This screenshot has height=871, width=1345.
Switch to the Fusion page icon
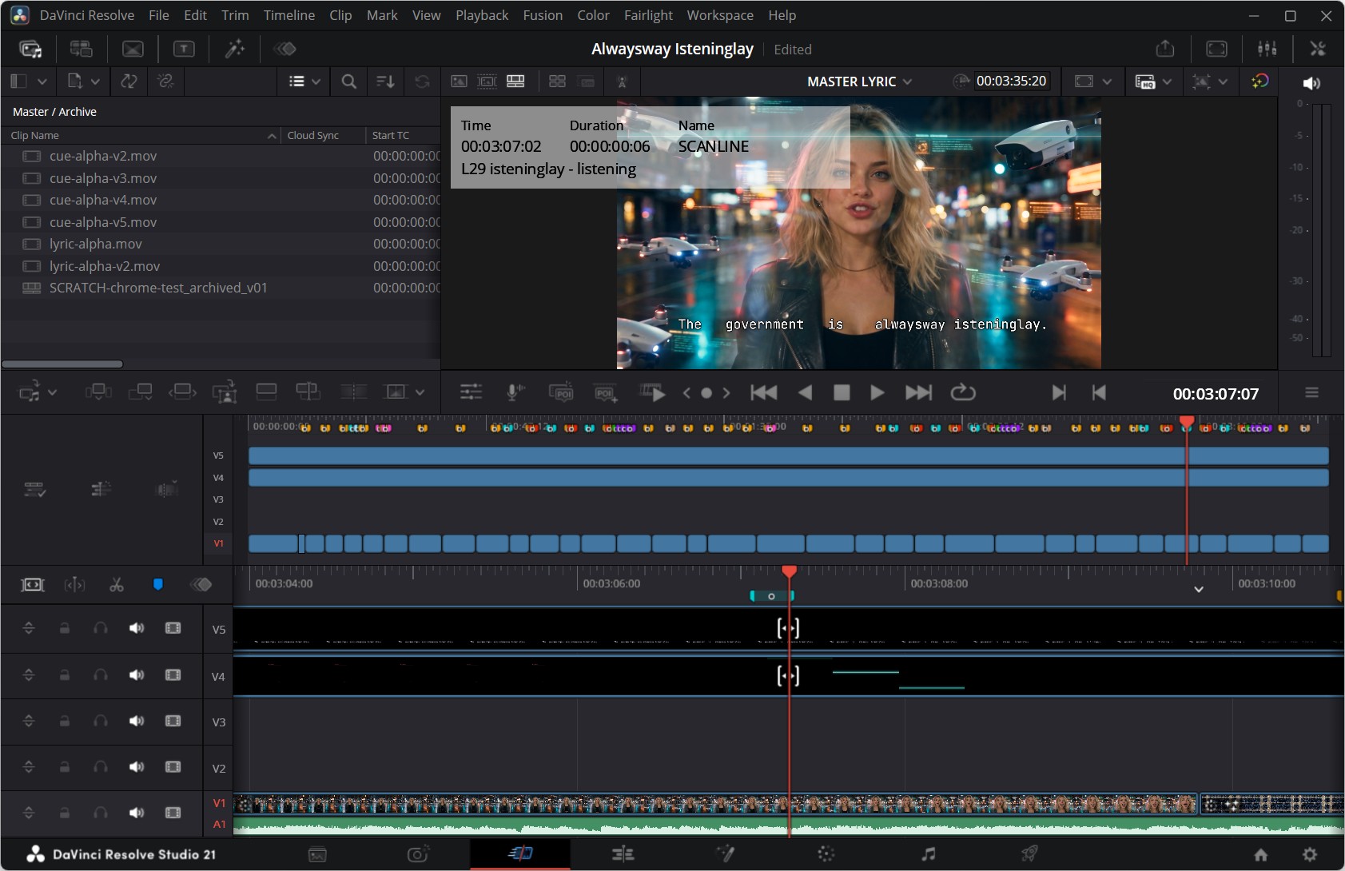[725, 854]
